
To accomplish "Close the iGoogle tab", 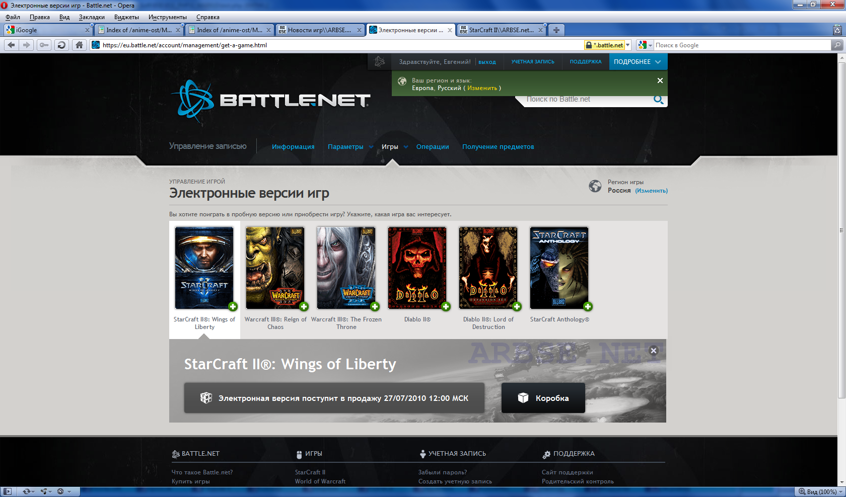I will tap(87, 30).
